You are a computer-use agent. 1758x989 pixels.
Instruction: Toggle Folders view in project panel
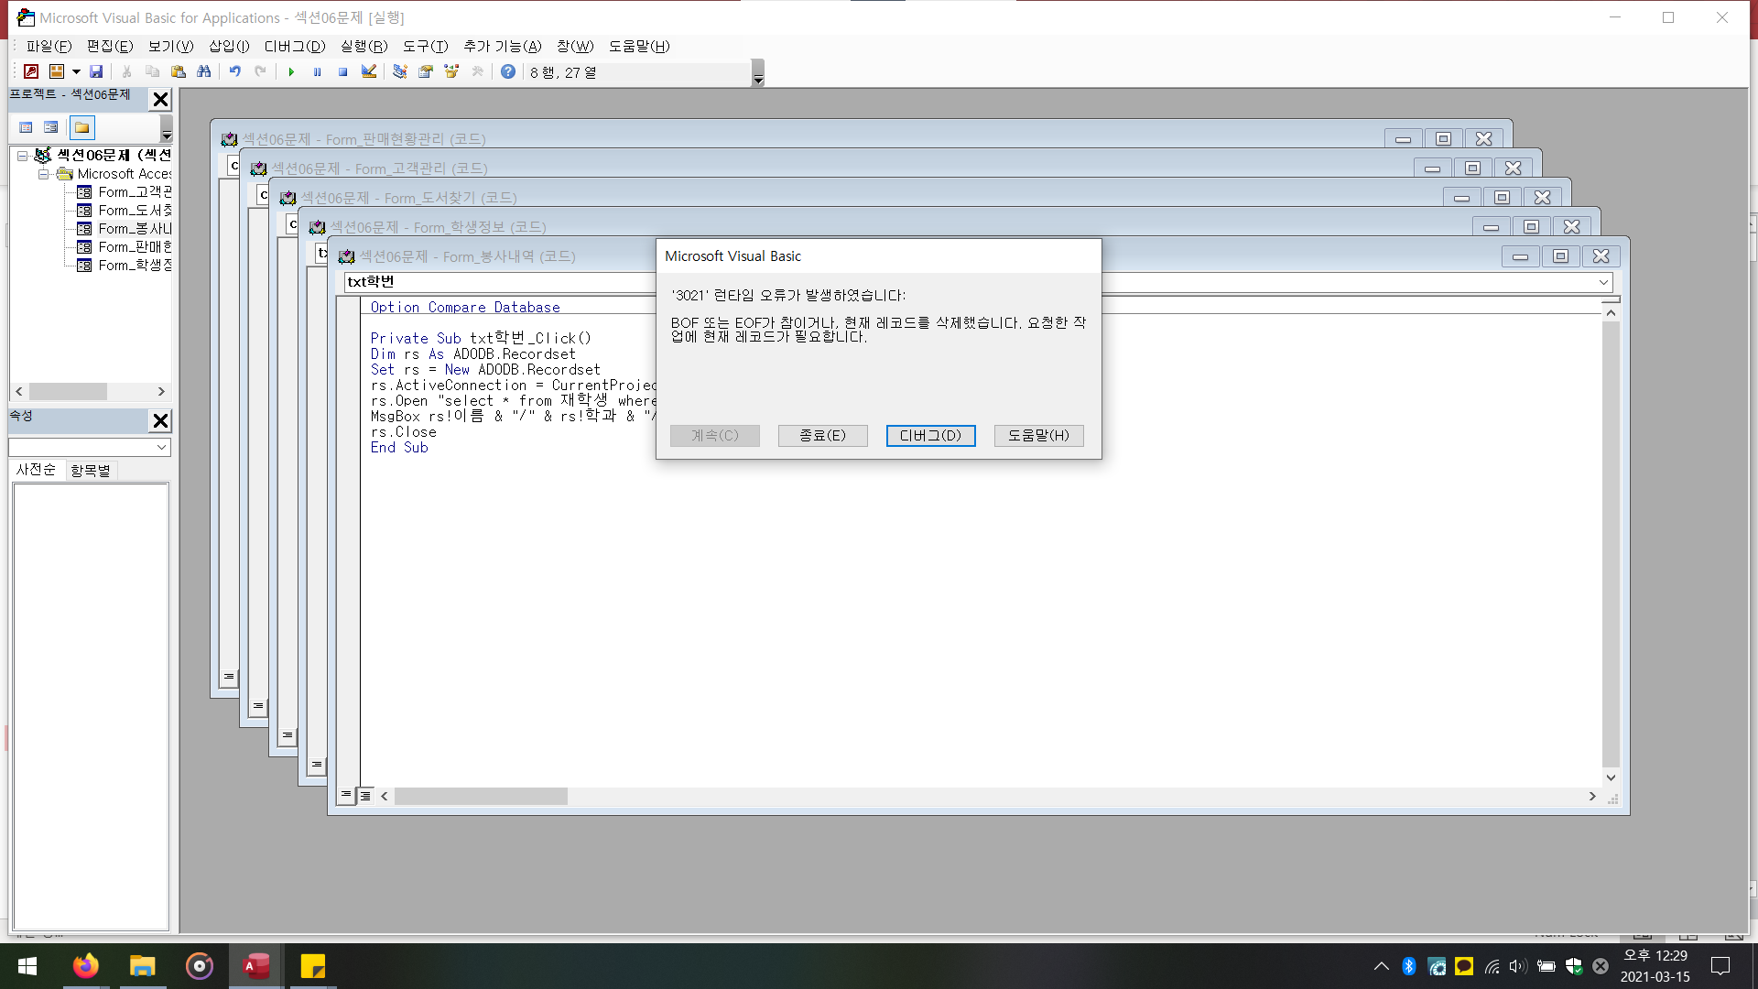pyautogui.click(x=82, y=127)
